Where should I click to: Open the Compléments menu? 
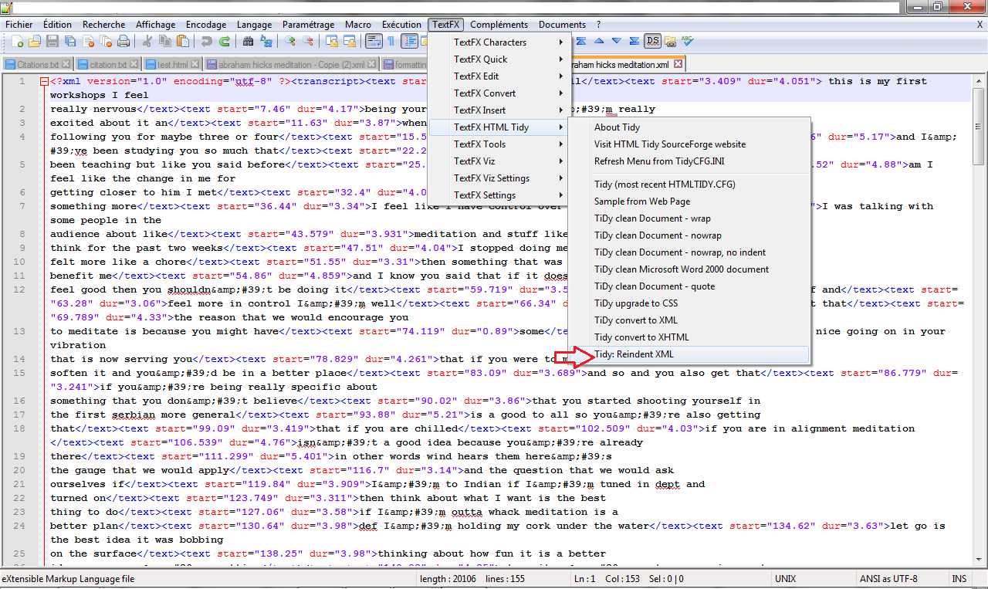[498, 24]
